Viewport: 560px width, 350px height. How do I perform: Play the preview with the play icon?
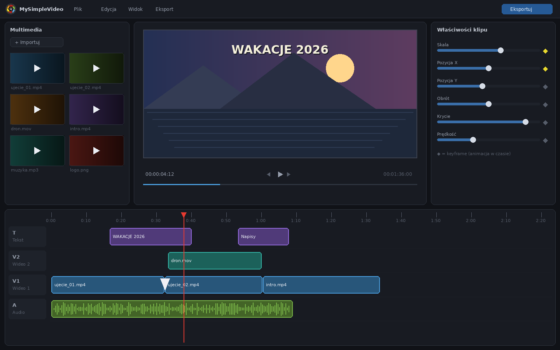click(280, 174)
